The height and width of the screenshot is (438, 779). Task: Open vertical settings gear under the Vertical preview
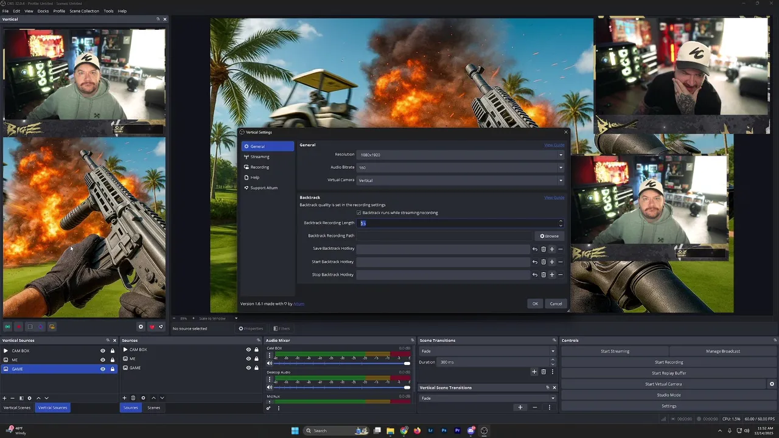141,327
